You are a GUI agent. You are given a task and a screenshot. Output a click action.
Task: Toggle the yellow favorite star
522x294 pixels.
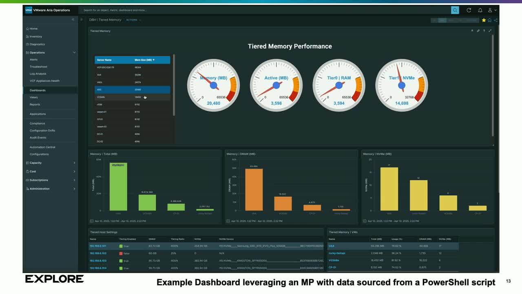484,20
